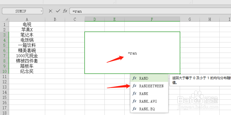This screenshot has height=115, width=231.
Task: Choose RANDBETWEEN from the function suggestions
Action: (149, 86)
